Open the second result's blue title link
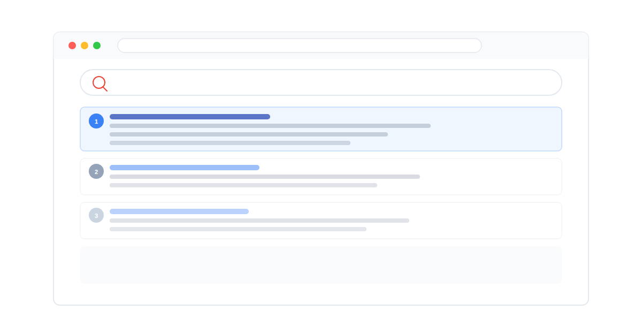The height and width of the screenshot is (333, 642). click(185, 168)
